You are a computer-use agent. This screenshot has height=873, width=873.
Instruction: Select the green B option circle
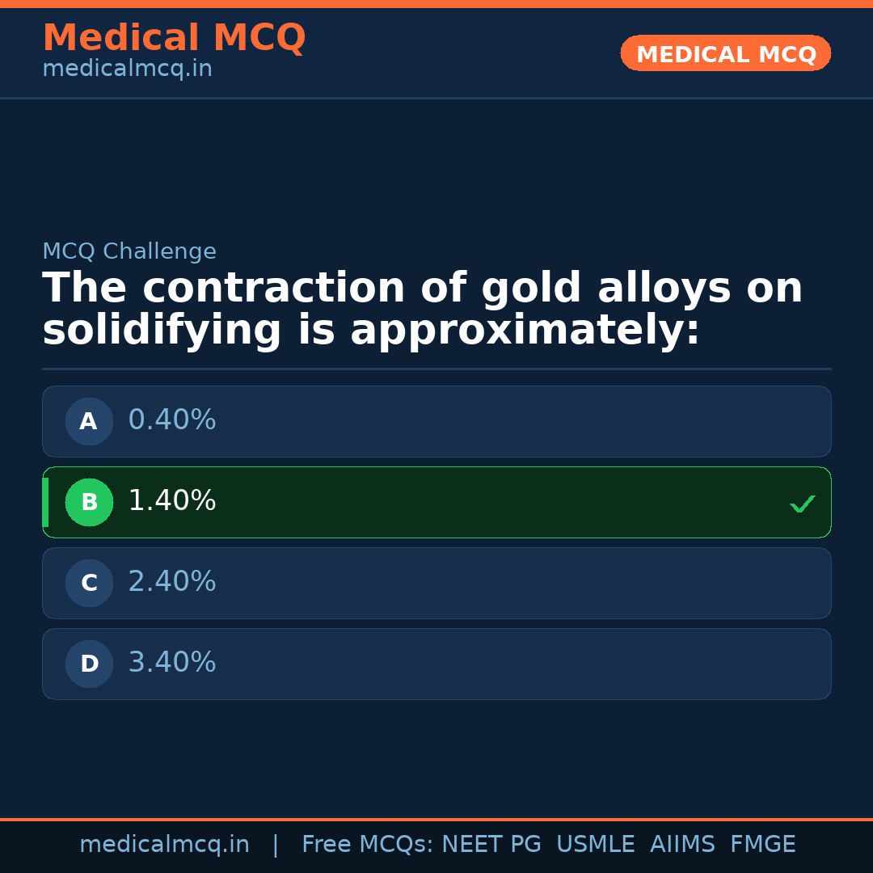coord(89,502)
